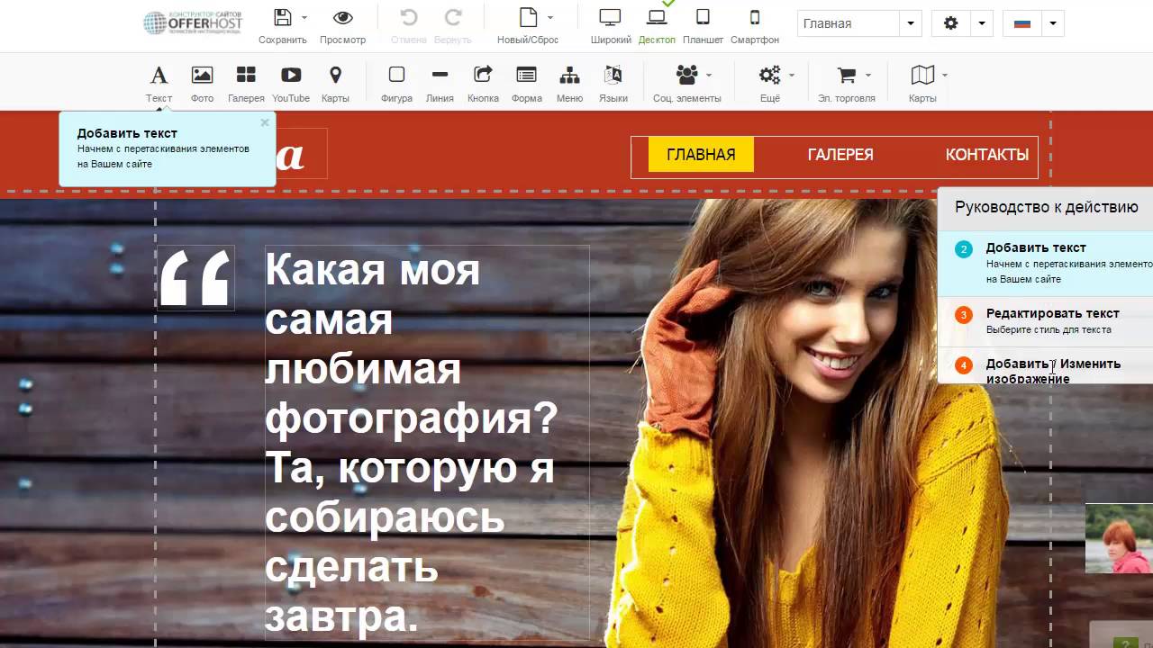The width and height of the screenshot is (1153, 648).
Task: Select the Линия line tool
Action: click(440, 84)
